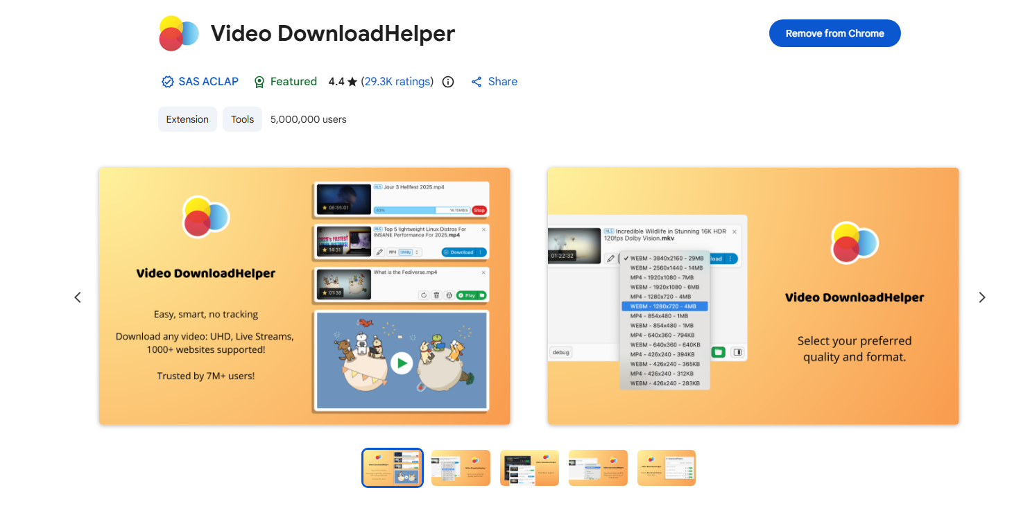Select the checked WEBM 3840x2160 quality option
The height and width of the screenshot is (515, 1030).
click(664, 258)
